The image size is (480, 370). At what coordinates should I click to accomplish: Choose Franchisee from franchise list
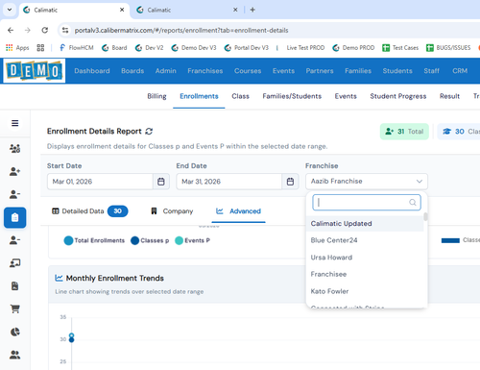tap(365, 274)
